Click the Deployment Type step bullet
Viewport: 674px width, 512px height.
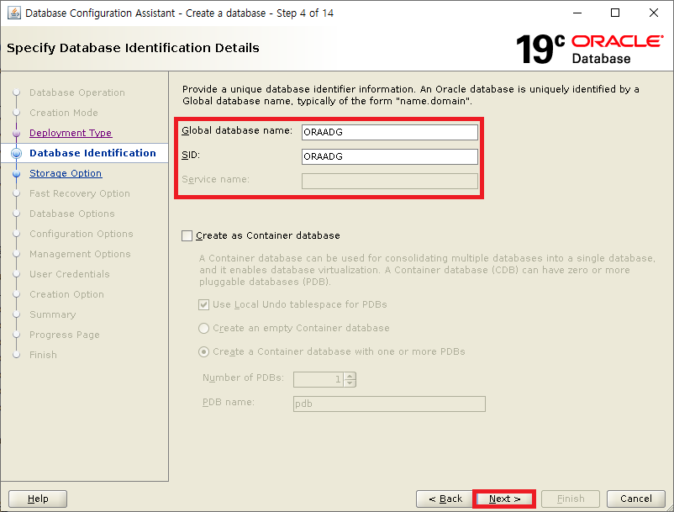pyautogui.click(x=16, y=134)
